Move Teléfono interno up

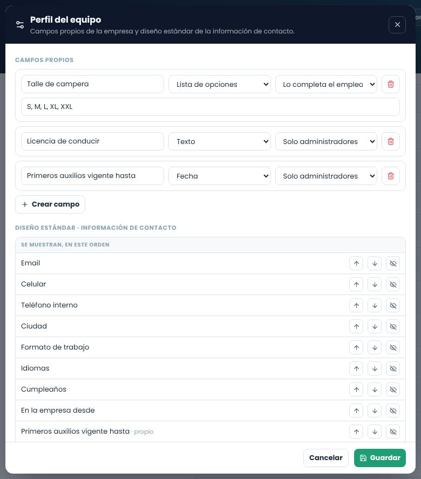[356, 305]
